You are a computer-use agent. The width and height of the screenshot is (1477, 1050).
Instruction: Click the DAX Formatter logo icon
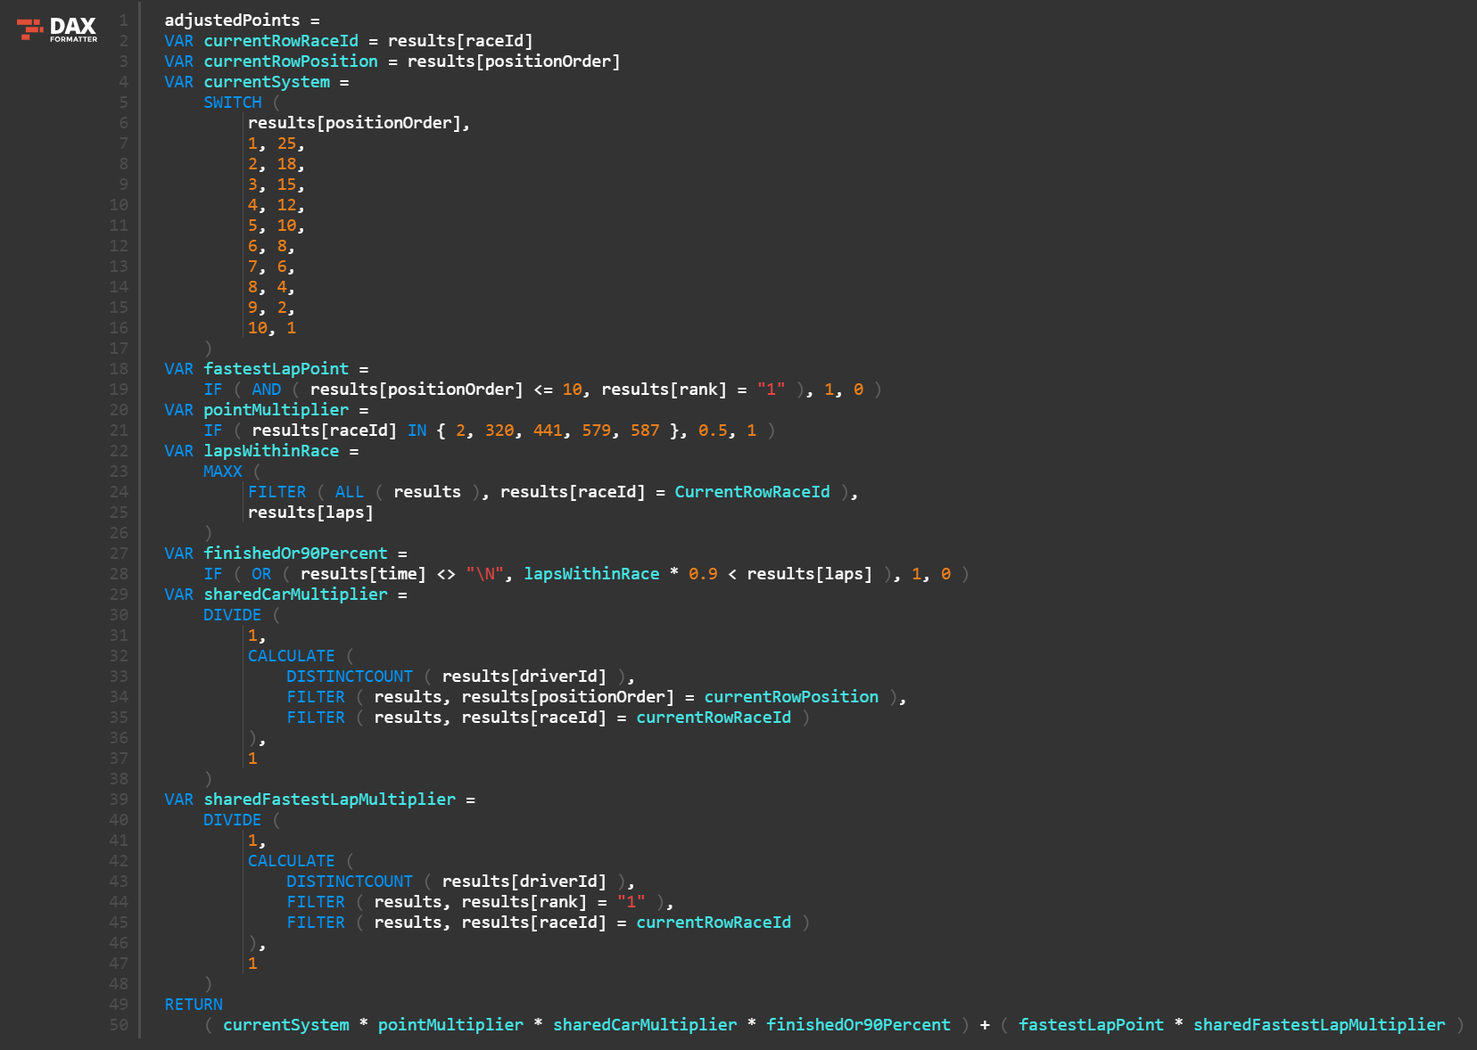30,29
